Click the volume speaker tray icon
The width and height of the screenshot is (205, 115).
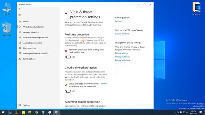(x=187, y=112)
